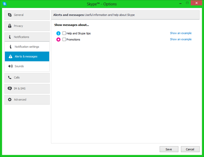Click the info icon beside Notifications
The height and width of the screenshot is (157, 204).
(x=10, y=37)
